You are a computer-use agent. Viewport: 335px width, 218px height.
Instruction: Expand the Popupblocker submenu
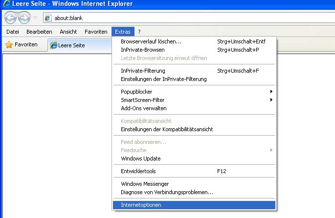pyautogui.click(x=194, y=92)
